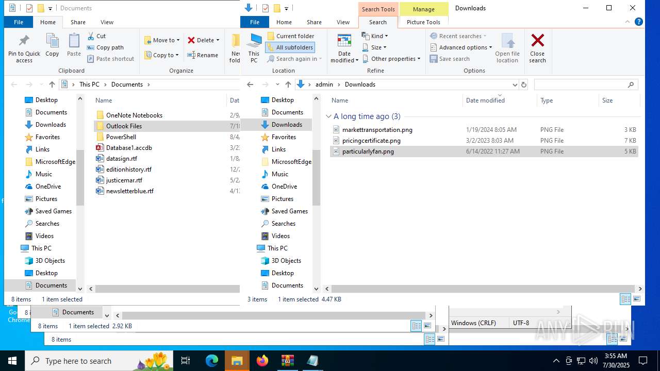Click Delete in the Organize group
The image size is (660, 371).
pos(203,40)
